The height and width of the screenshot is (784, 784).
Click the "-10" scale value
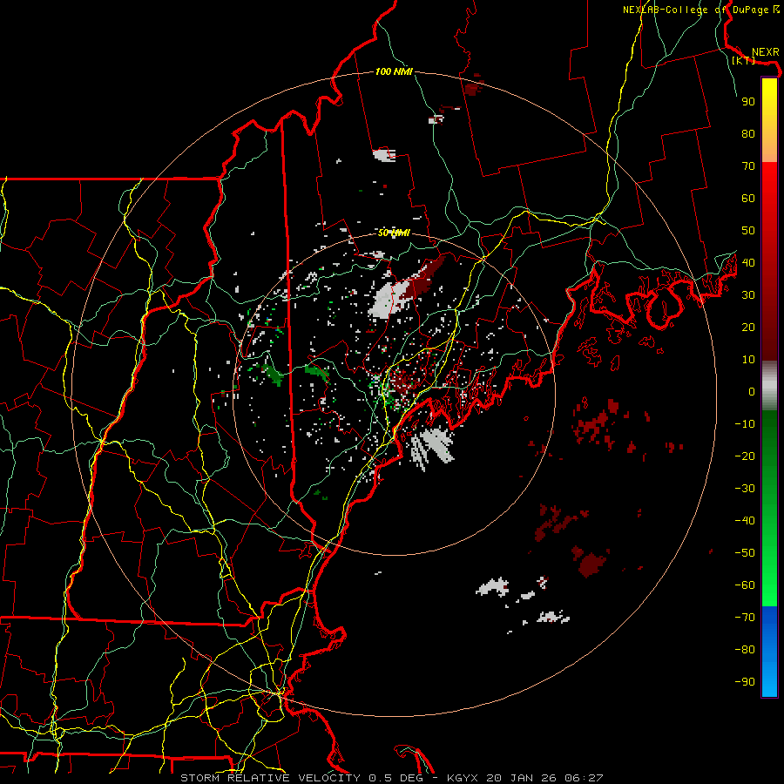[x=745, y=424]
